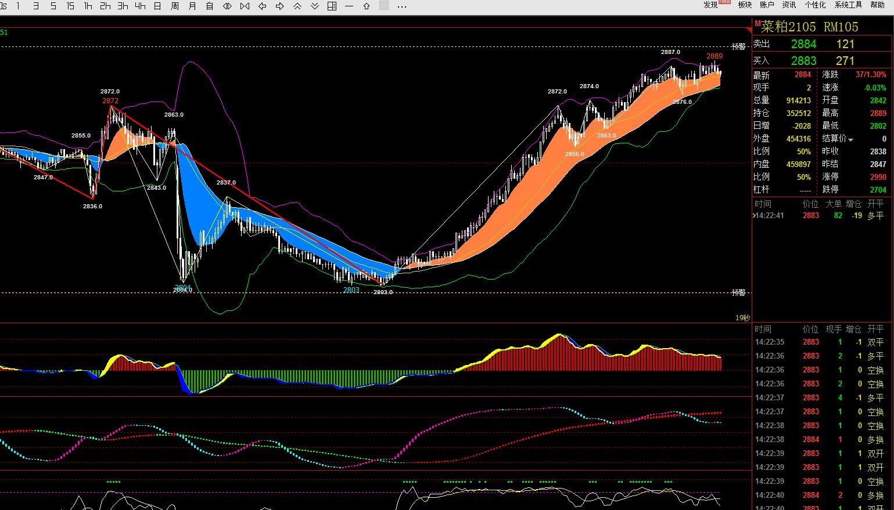Screen dimensions: 894x510
Task: Click the left arrow navigation icon
Action: click(x=262, y=6)
